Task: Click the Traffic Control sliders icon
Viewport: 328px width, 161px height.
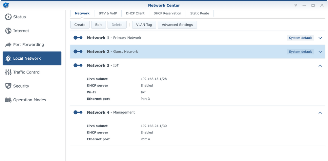Action: click(x=8, y=72)
